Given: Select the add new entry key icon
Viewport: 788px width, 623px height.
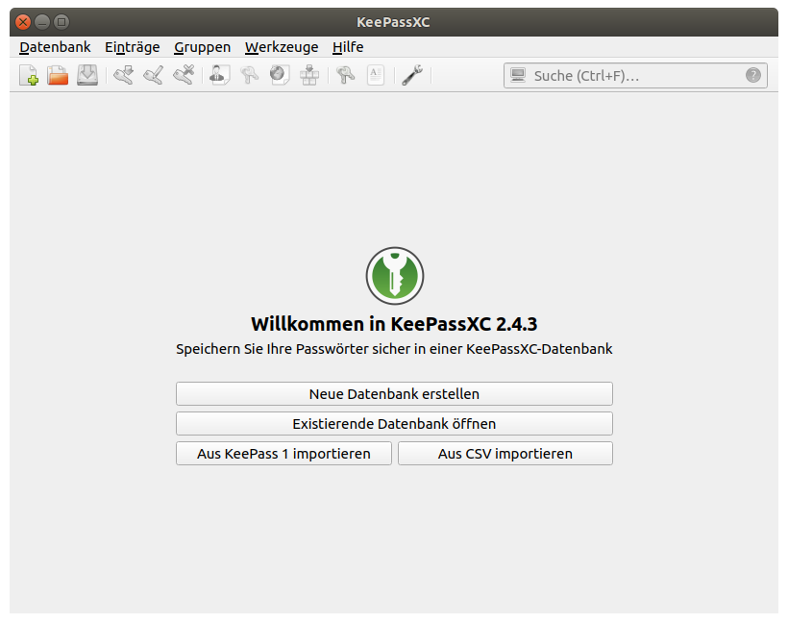Looking at the screenshot, I should [x=122, y=75].
